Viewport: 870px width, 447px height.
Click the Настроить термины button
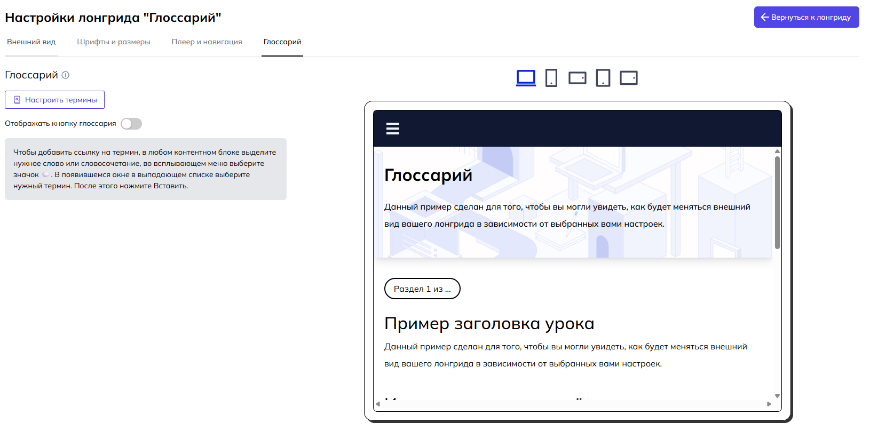[x=55, y=100]
